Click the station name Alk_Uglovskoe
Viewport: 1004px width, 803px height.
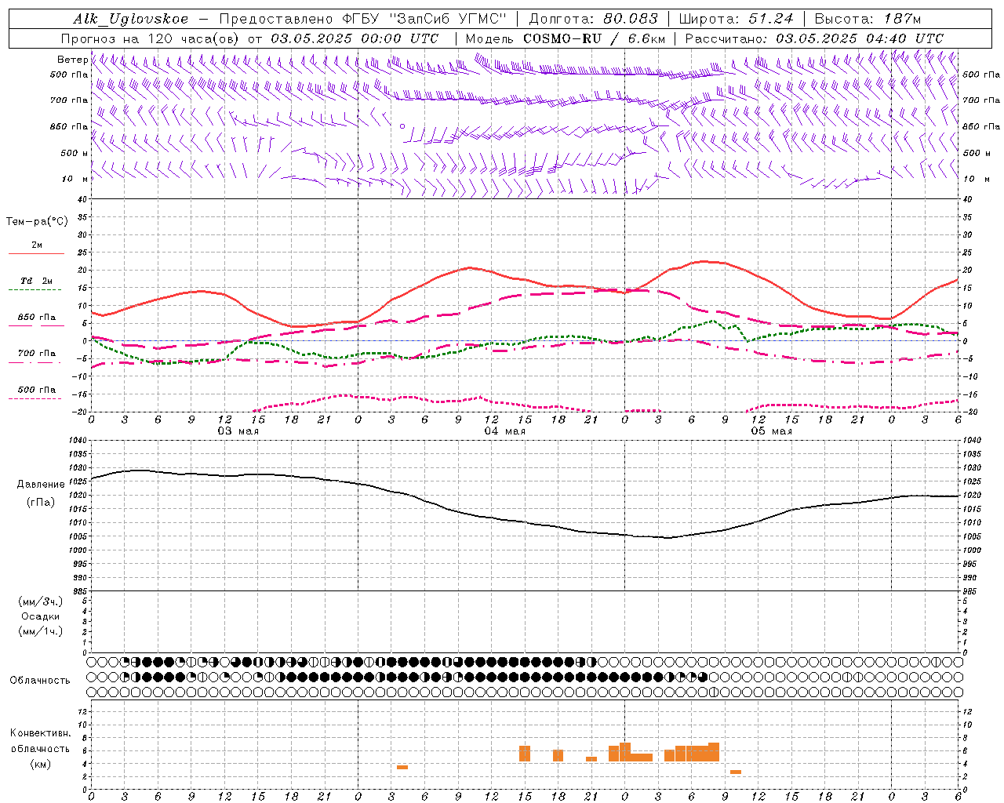click(x=131, y=19)
